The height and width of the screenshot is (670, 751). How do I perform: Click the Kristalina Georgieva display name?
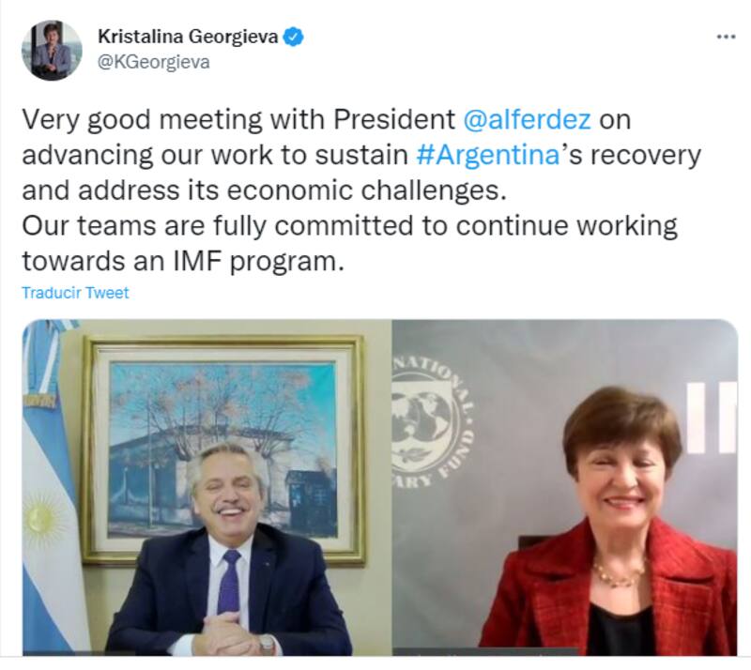pyautogui.click(x=188, y=37)
